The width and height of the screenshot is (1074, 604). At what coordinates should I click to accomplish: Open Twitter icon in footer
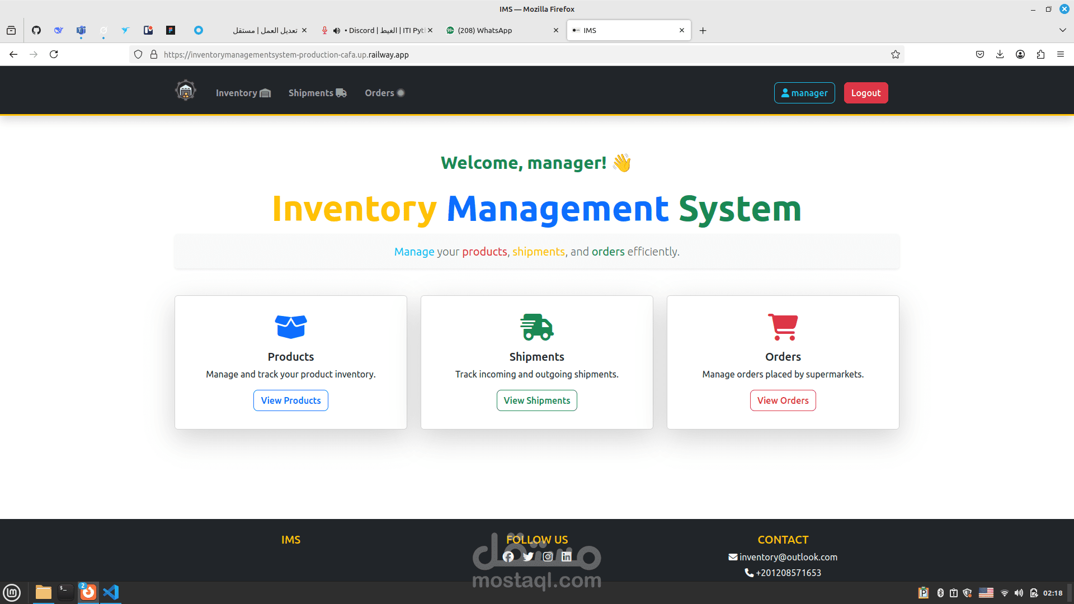(528, 556)
